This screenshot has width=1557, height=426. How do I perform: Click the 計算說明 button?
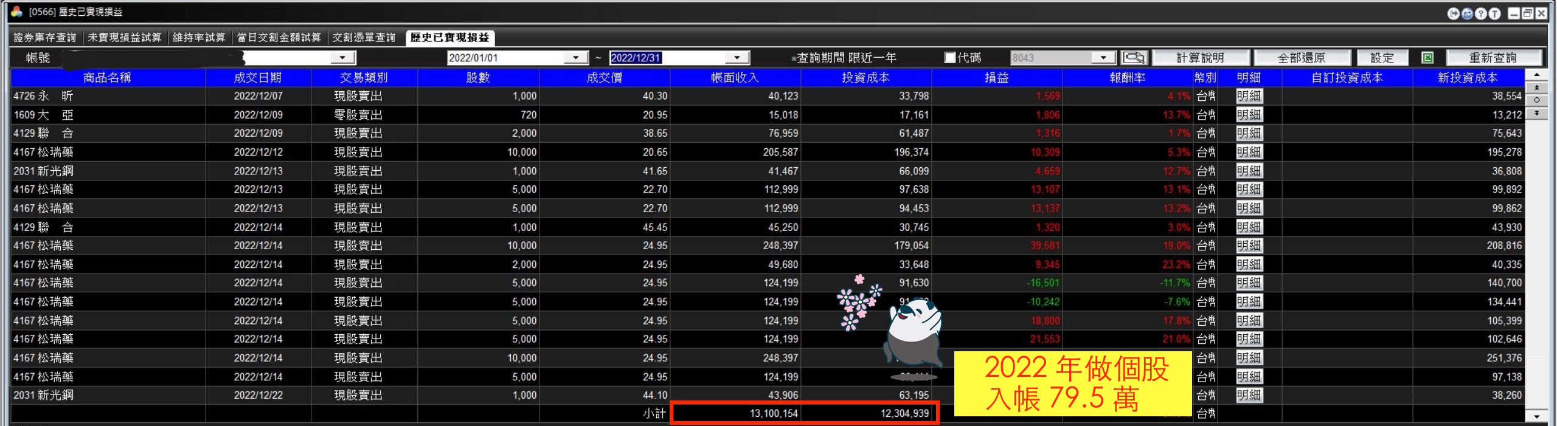pyautogui.click(x=1200, y=58)
